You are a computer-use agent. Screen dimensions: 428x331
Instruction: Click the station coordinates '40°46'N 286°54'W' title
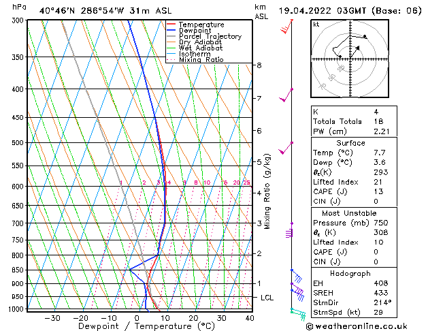click(82, 11)
